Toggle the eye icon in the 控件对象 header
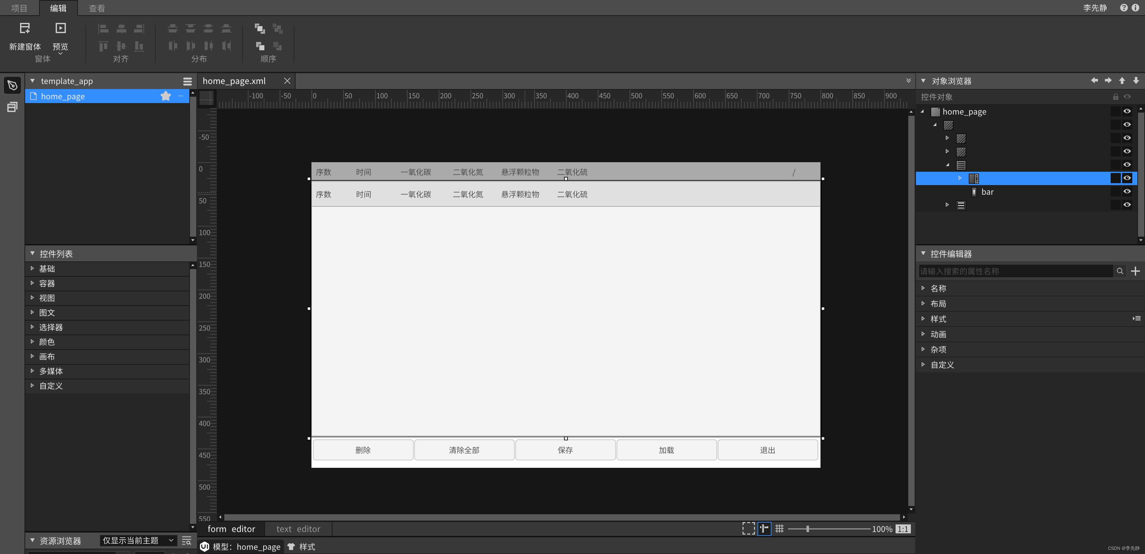This screenshot has width=1145, height=554. click(1127, 97)
